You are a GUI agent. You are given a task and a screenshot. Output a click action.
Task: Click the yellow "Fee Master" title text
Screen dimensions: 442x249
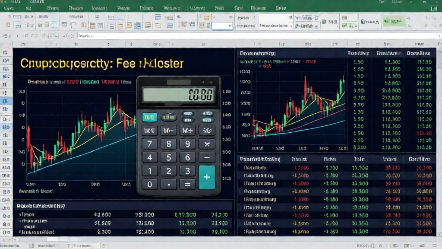(102, 64)
